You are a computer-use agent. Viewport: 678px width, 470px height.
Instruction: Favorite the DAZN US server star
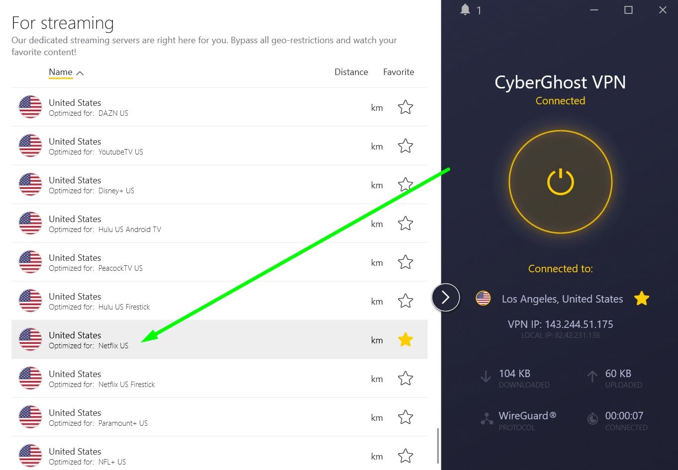point(405,107)
